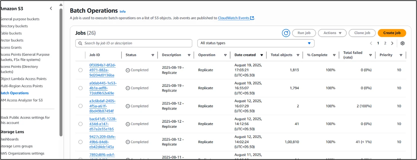Screen dimensions: 417x160
Task: Select job 0f3094b7 radio button
Action: (80, 70)
